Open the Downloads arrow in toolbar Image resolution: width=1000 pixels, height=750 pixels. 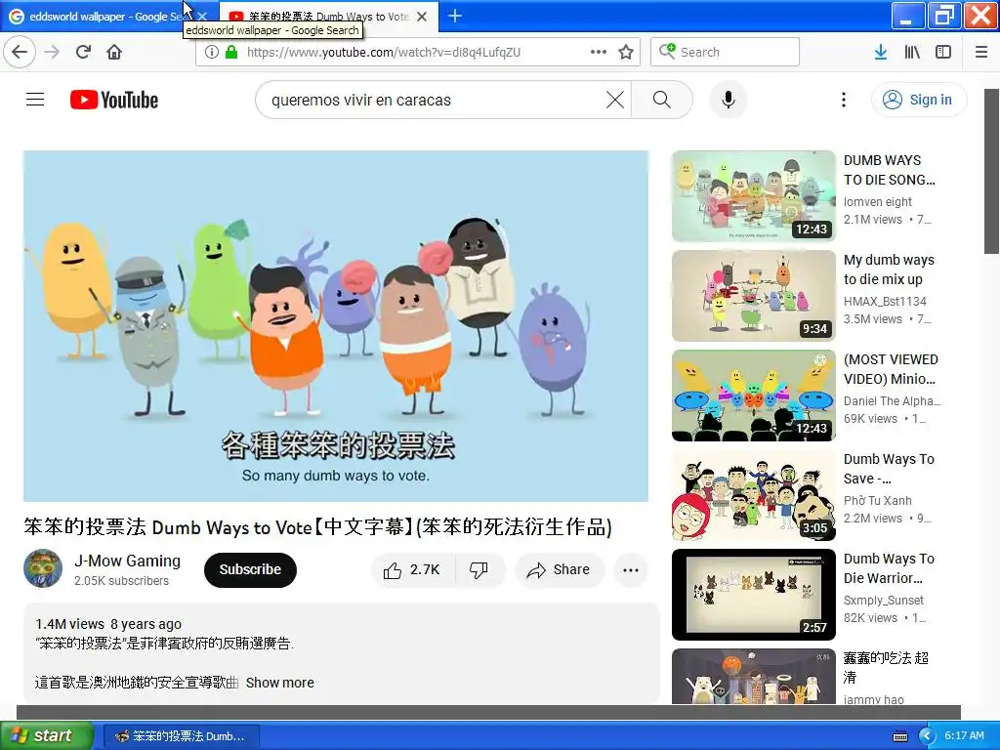coord(881,52)
